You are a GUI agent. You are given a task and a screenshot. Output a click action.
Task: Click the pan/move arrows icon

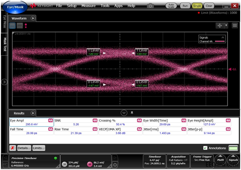[x=220, y=26]
